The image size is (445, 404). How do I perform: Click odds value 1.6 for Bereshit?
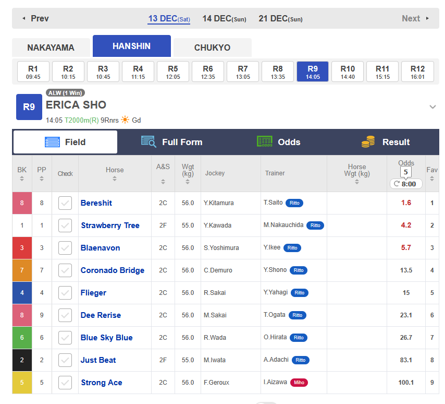[x=406, y=203]
